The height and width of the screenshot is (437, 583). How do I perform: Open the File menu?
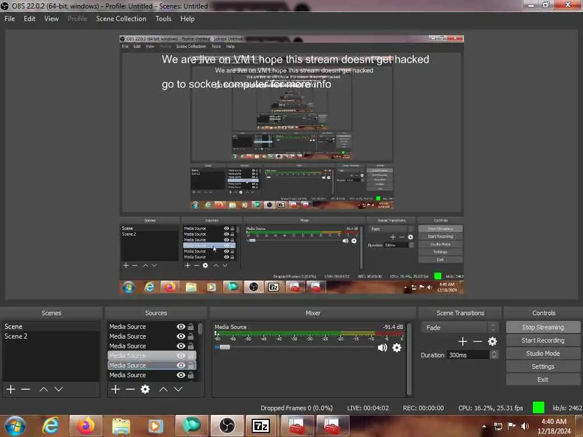click(10, 19)
